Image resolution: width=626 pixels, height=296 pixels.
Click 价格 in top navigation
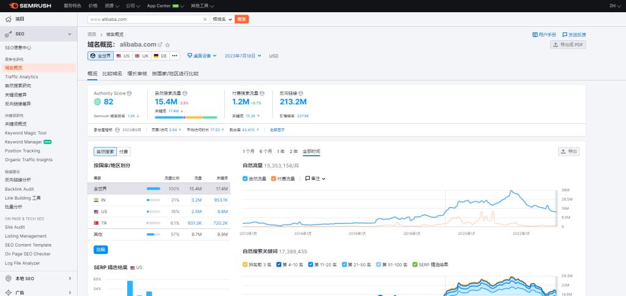point(93,6)
